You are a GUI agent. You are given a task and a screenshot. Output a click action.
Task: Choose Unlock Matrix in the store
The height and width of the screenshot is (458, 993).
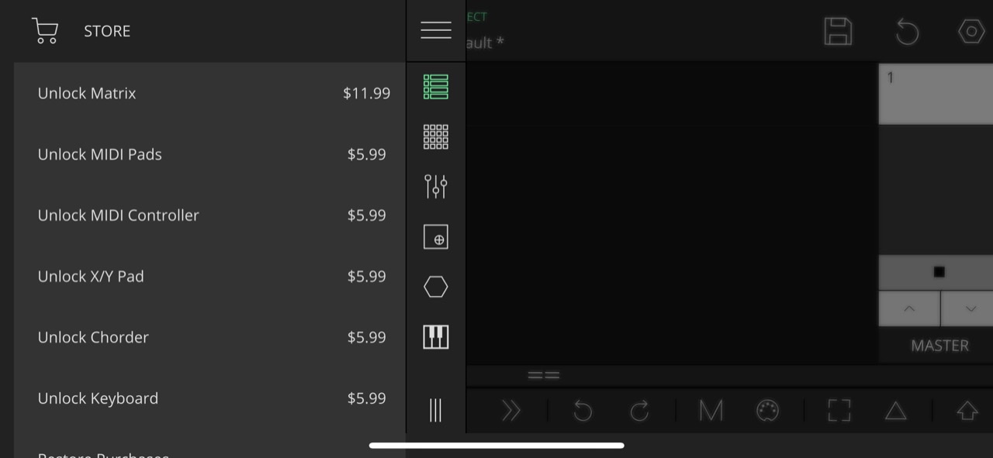tap(209, 93)
